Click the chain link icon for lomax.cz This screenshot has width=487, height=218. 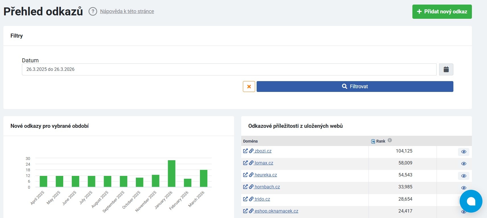pyautogui.click(x=251, y=163)
